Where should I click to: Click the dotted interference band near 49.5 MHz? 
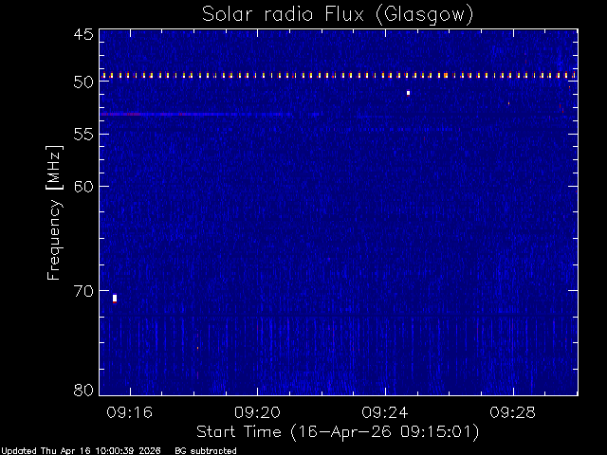point(339,76)
